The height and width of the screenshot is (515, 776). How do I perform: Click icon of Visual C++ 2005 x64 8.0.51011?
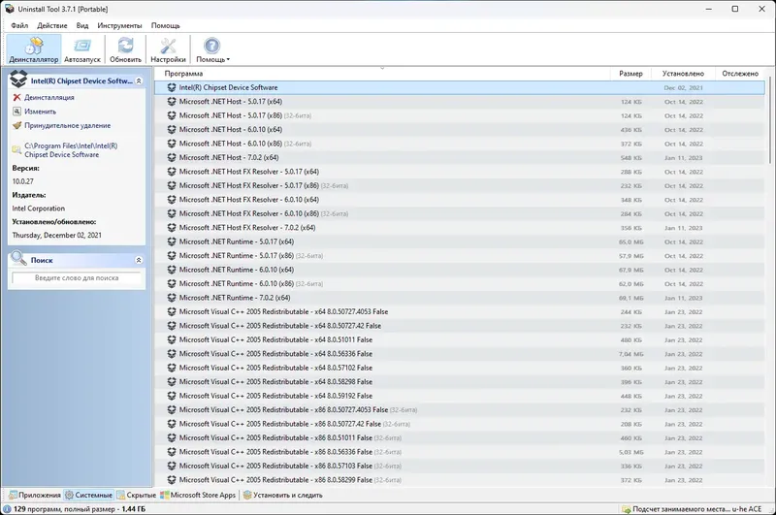click(x=172, y=339)
